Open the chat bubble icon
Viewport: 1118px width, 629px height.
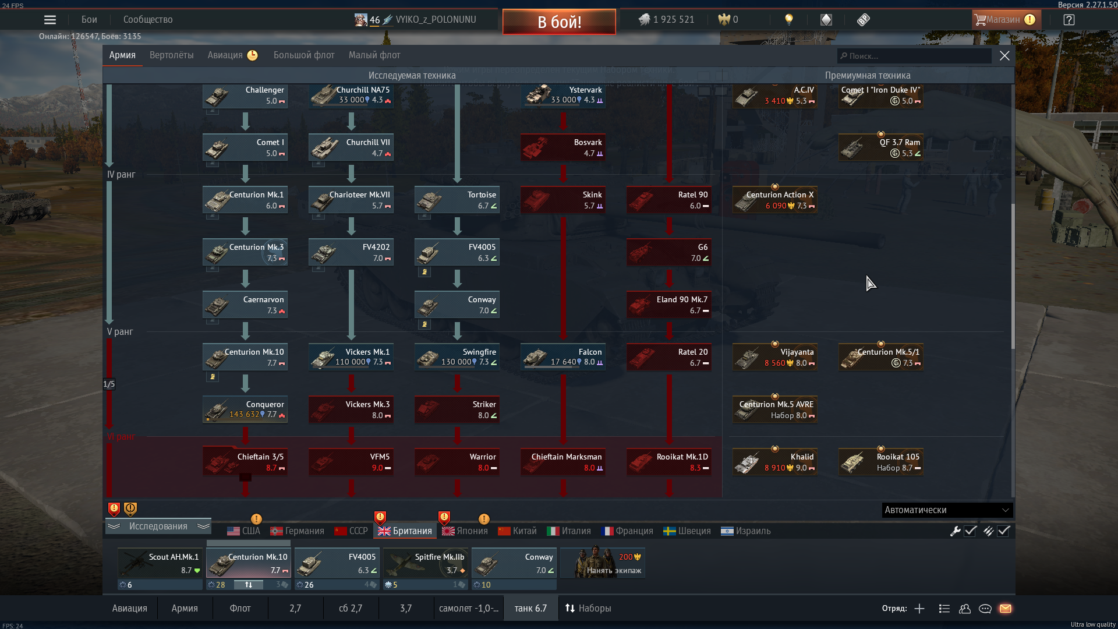tap(985, 609)
